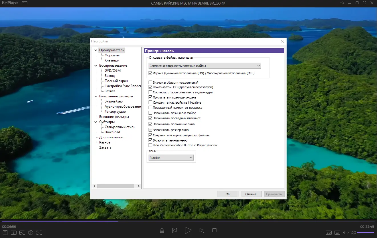377x238 pixels.
Task: Click the download icon in bottom bar
Action: click(x=13, y=233)
